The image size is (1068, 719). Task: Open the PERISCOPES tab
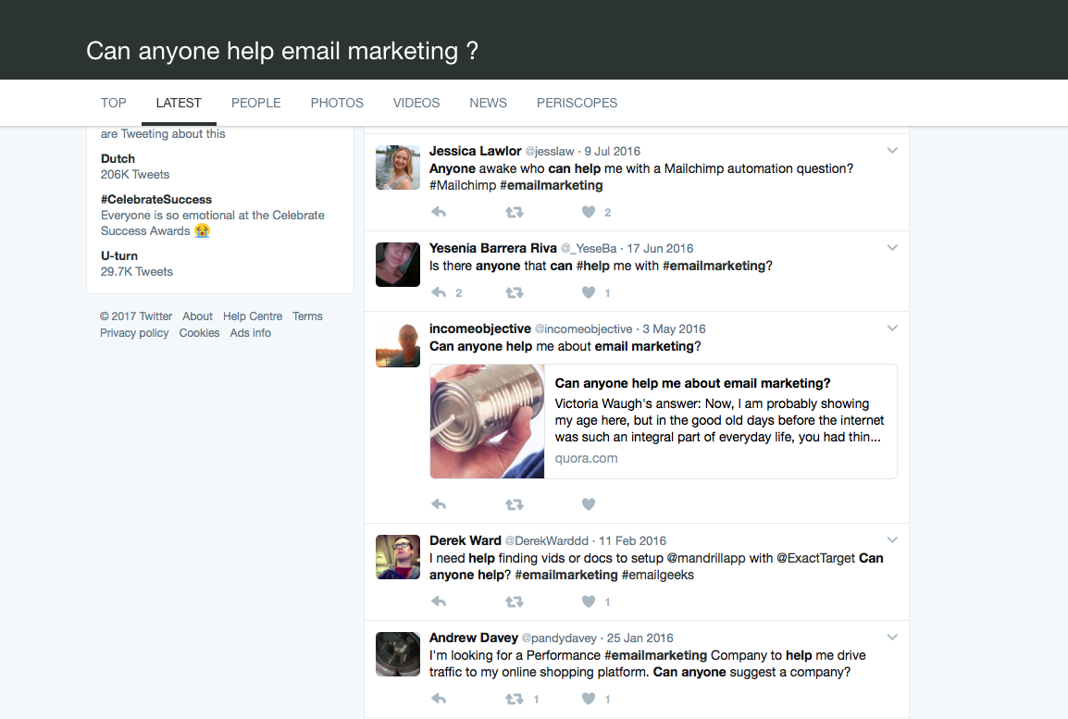(577, 103)
